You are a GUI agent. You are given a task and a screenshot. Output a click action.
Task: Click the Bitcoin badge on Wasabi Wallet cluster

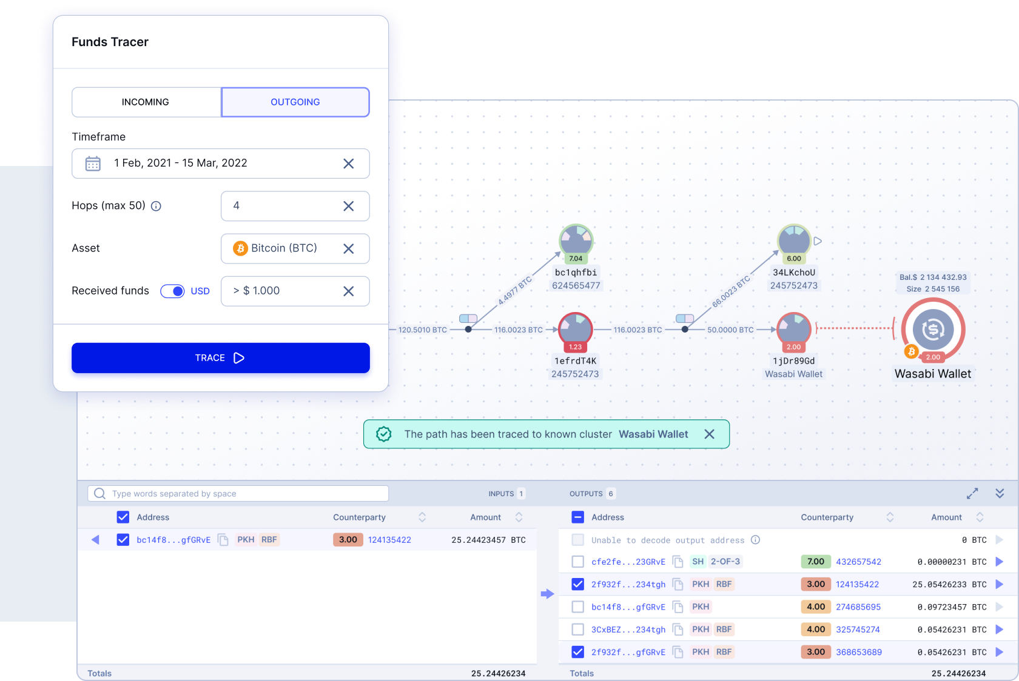(911, 351)
